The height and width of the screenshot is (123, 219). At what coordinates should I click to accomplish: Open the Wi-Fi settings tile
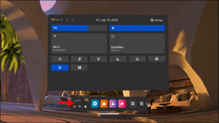[x=79, y=43]
